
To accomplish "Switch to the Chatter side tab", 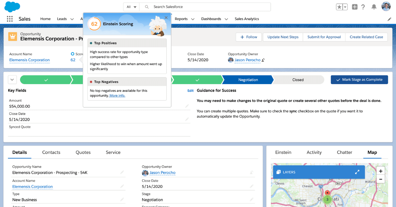I will (x=345, y=152).
